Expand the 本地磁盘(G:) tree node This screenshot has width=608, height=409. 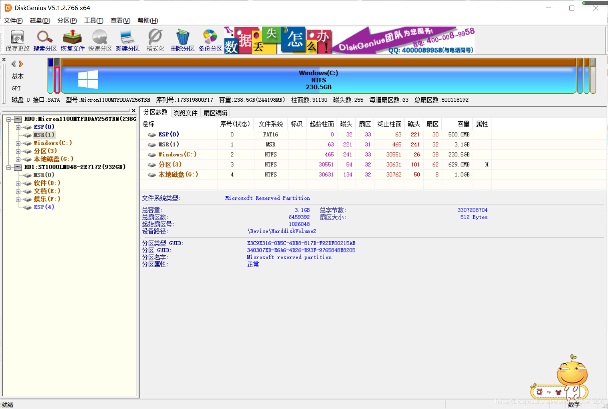18,159
